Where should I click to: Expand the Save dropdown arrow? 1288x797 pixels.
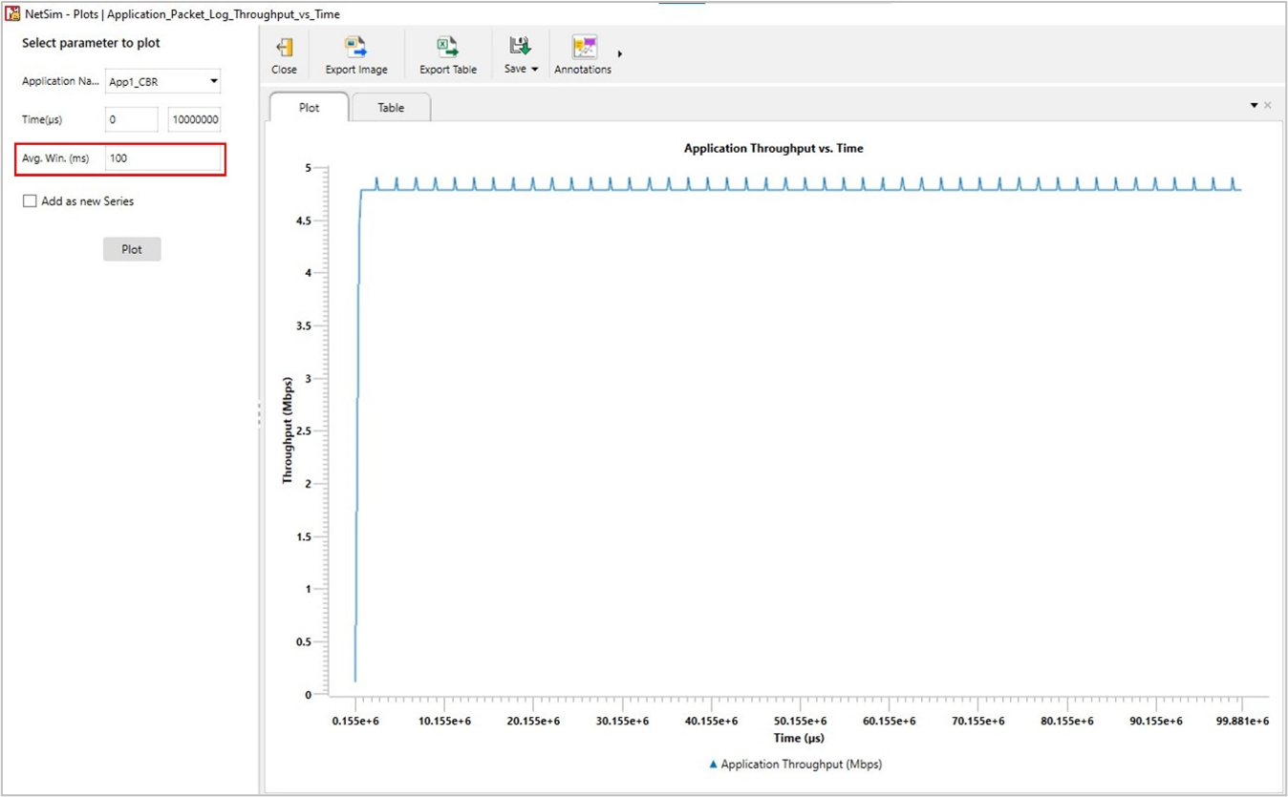coord(535,70)
